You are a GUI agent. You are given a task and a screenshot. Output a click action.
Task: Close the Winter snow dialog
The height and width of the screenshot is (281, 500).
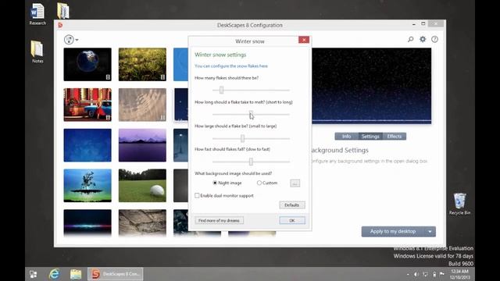[304, 40]
